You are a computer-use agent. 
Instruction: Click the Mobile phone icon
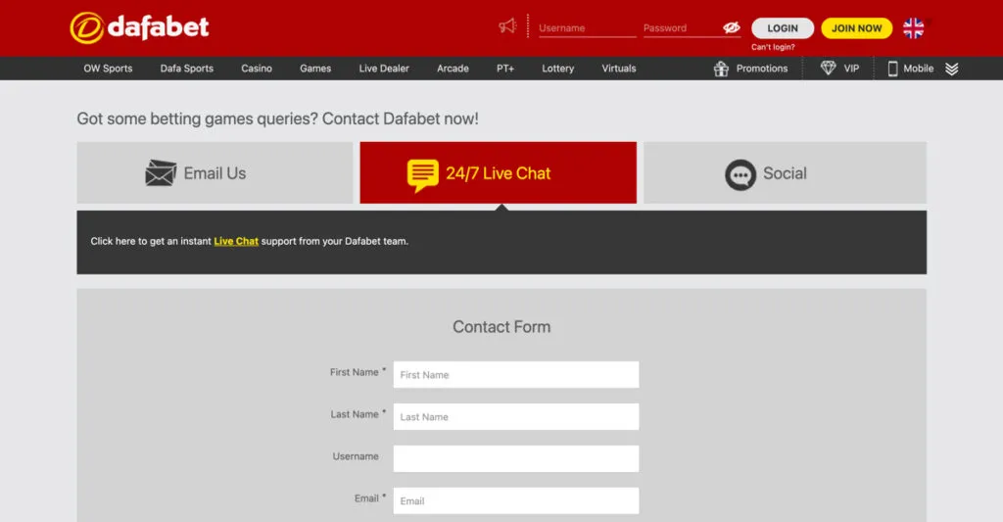click(x=892, y=69)
